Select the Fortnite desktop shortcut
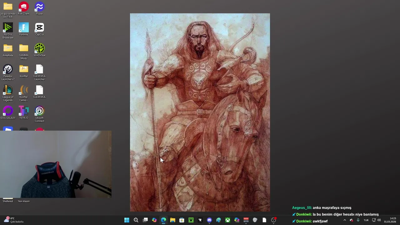The width and height of the screenshot is (400, 225). (23, 29)
